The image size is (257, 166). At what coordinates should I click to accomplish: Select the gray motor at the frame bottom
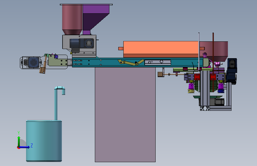pos(217,102)
